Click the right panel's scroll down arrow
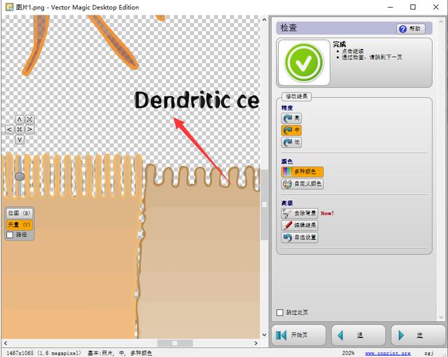448x357 pixels. click(x=442, y=317)
